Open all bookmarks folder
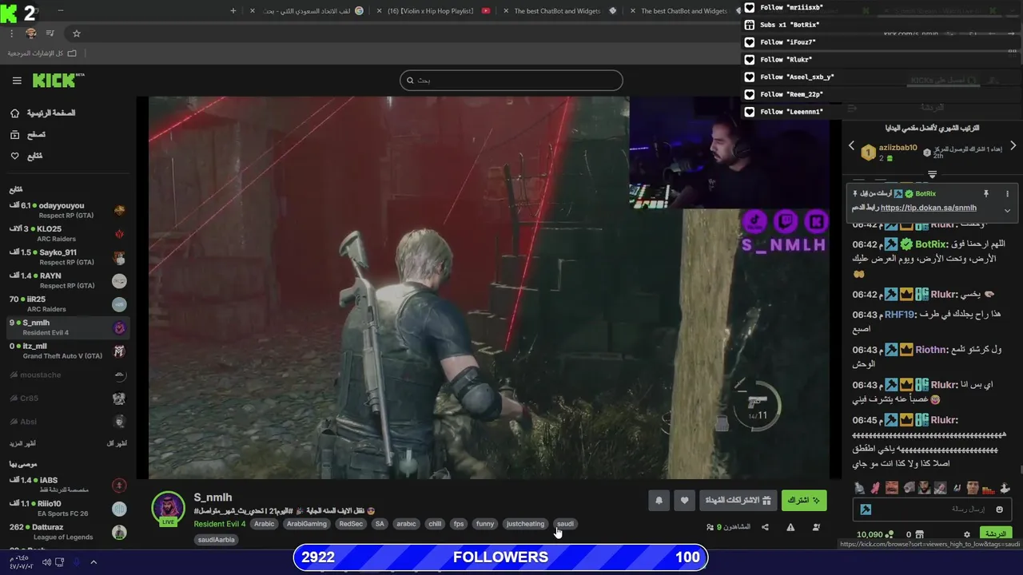This screenshot has width=1023, height=575. 42,54
